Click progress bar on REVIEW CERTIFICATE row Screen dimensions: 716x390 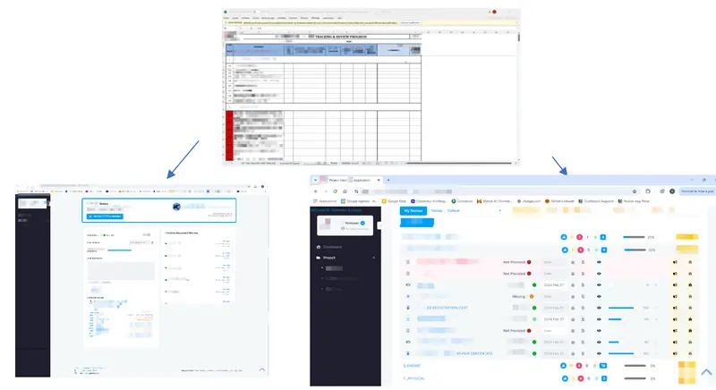(621, 352)
